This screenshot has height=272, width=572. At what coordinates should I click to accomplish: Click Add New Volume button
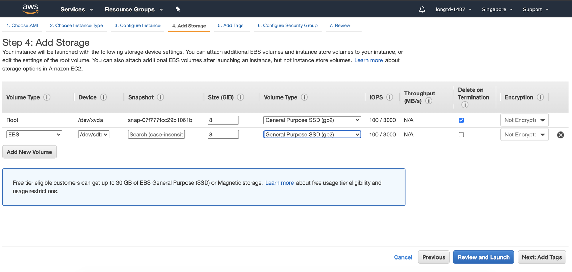pos(29,152)
